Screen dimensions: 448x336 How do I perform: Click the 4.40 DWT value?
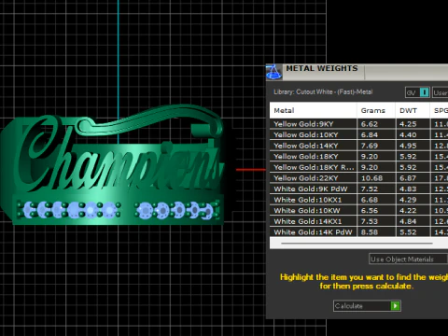coord(408,135)
